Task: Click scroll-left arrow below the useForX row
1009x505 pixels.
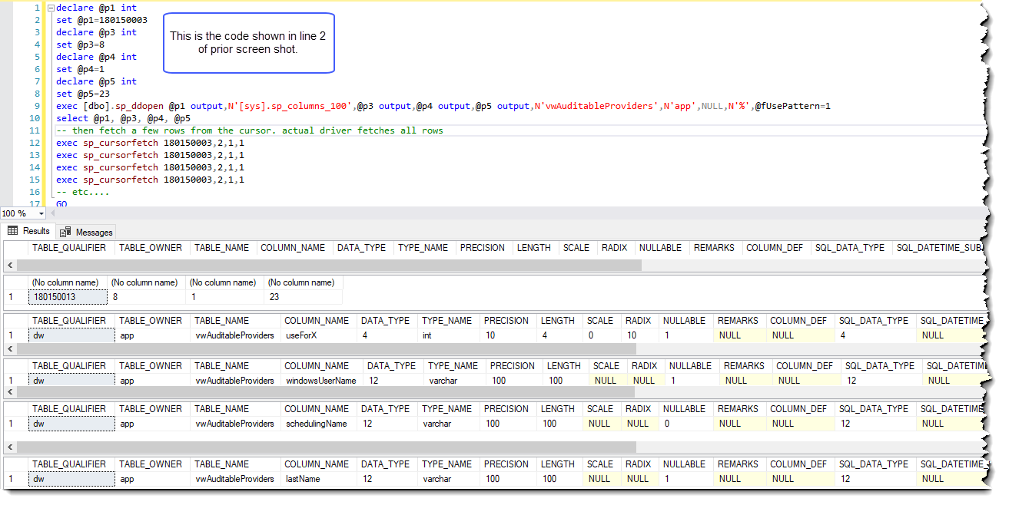Action: 9,349
